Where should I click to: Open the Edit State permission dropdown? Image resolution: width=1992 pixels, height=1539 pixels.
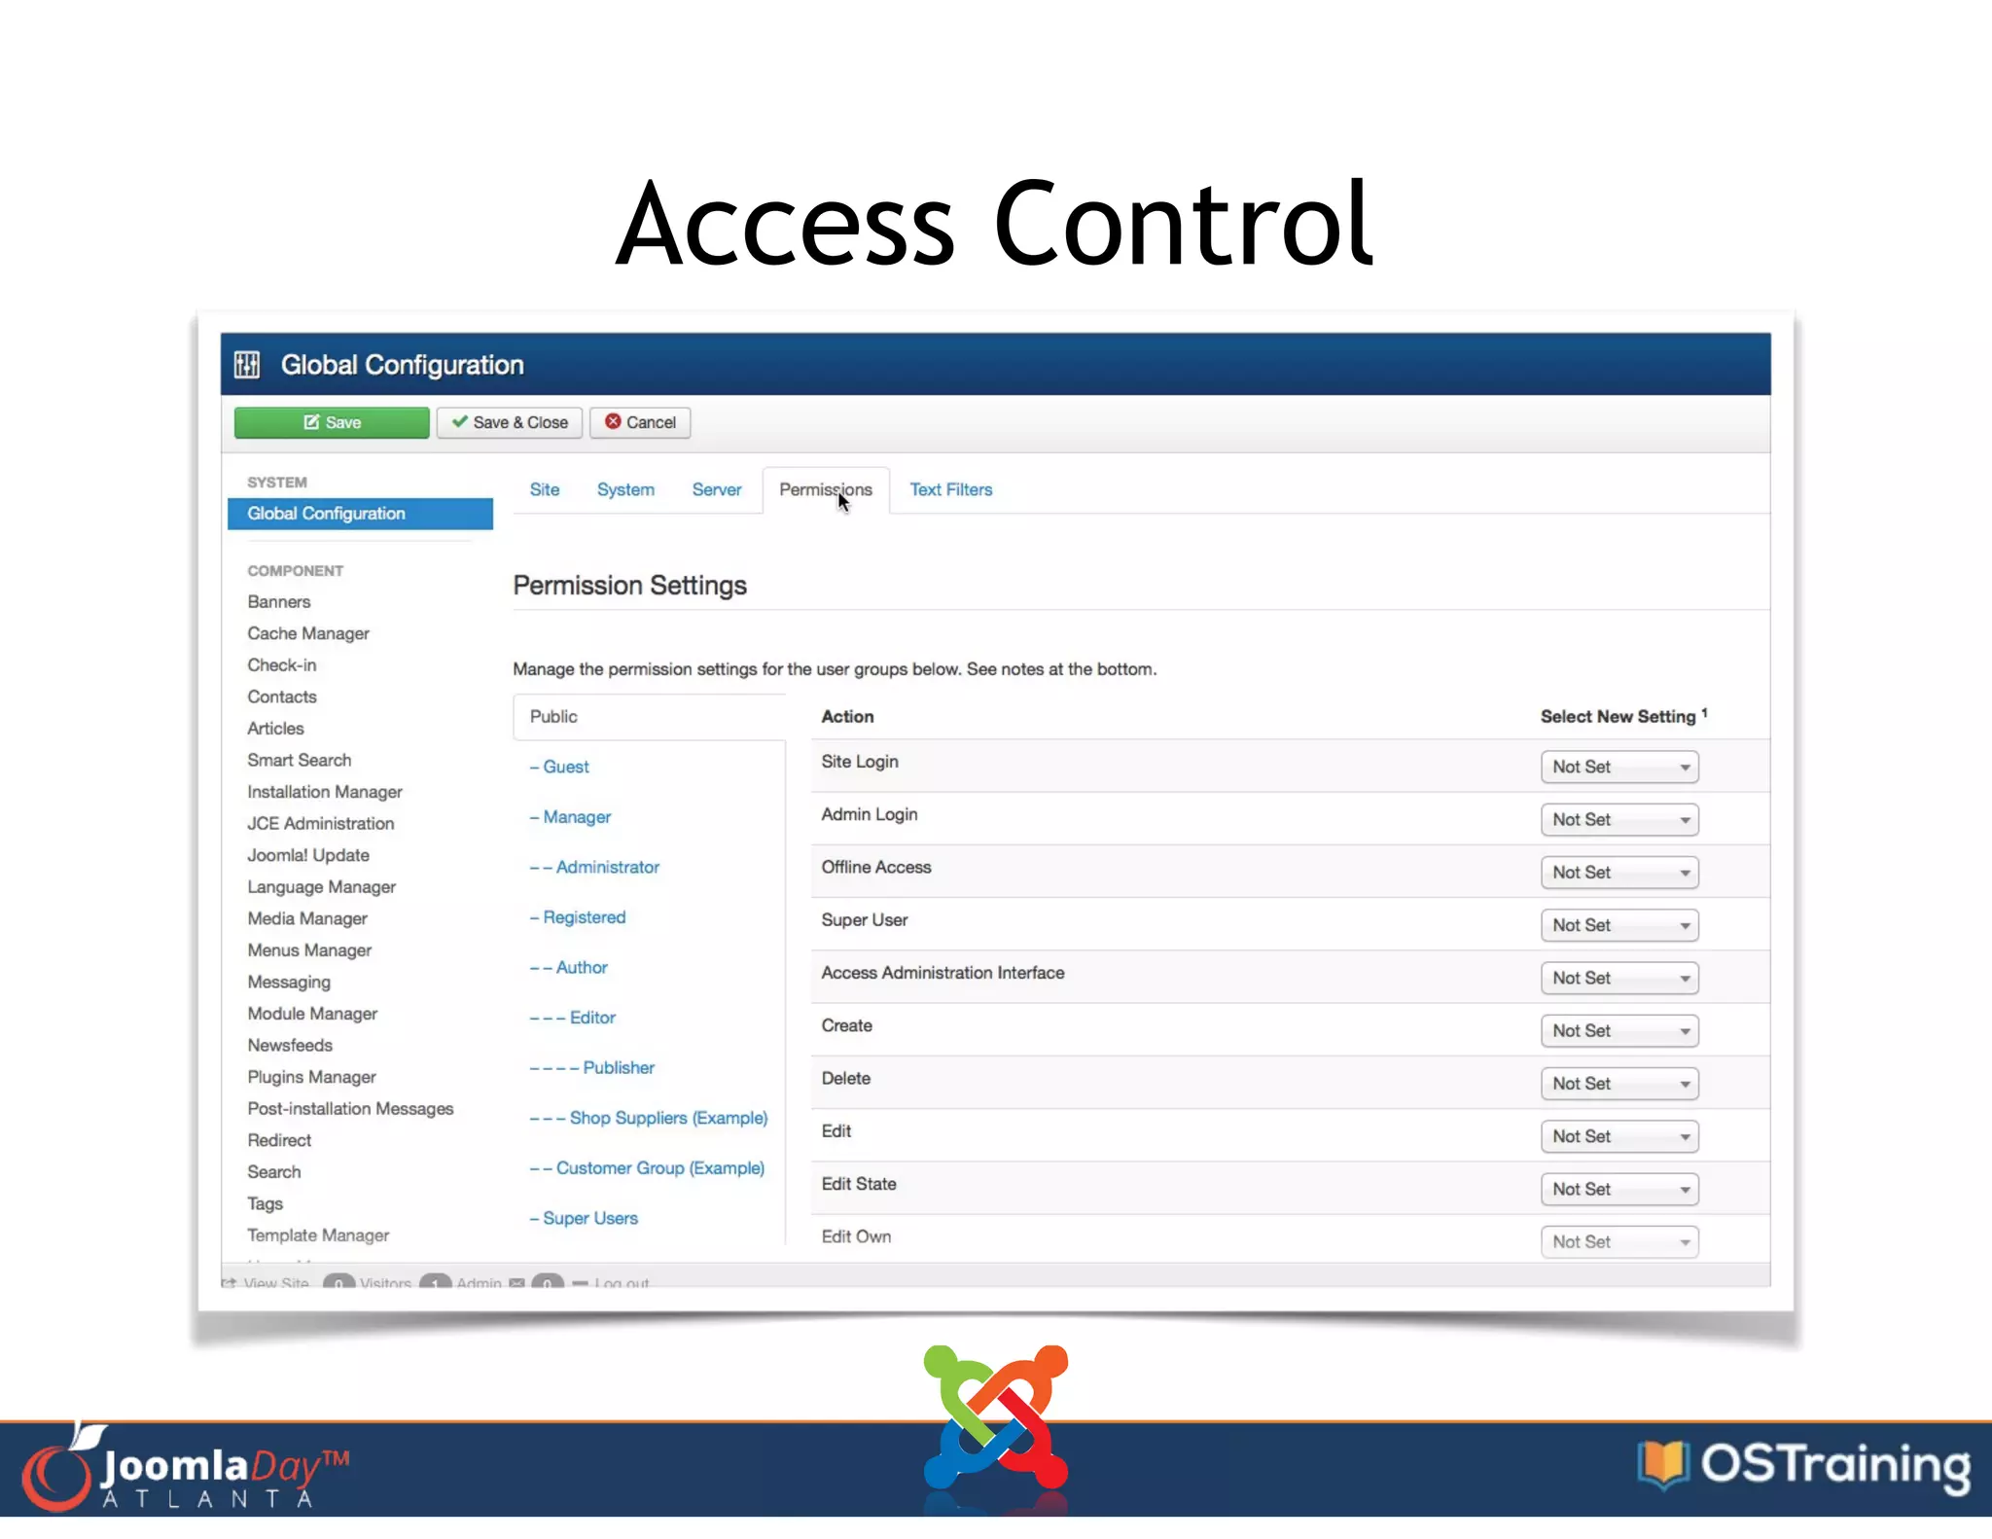pyautogui.click(x=1619, y=1189)
